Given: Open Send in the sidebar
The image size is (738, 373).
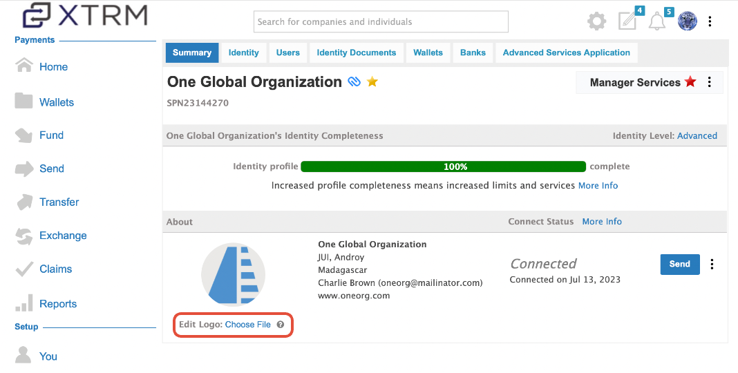Looking at the screenshot, I should [x=52, y=169].
